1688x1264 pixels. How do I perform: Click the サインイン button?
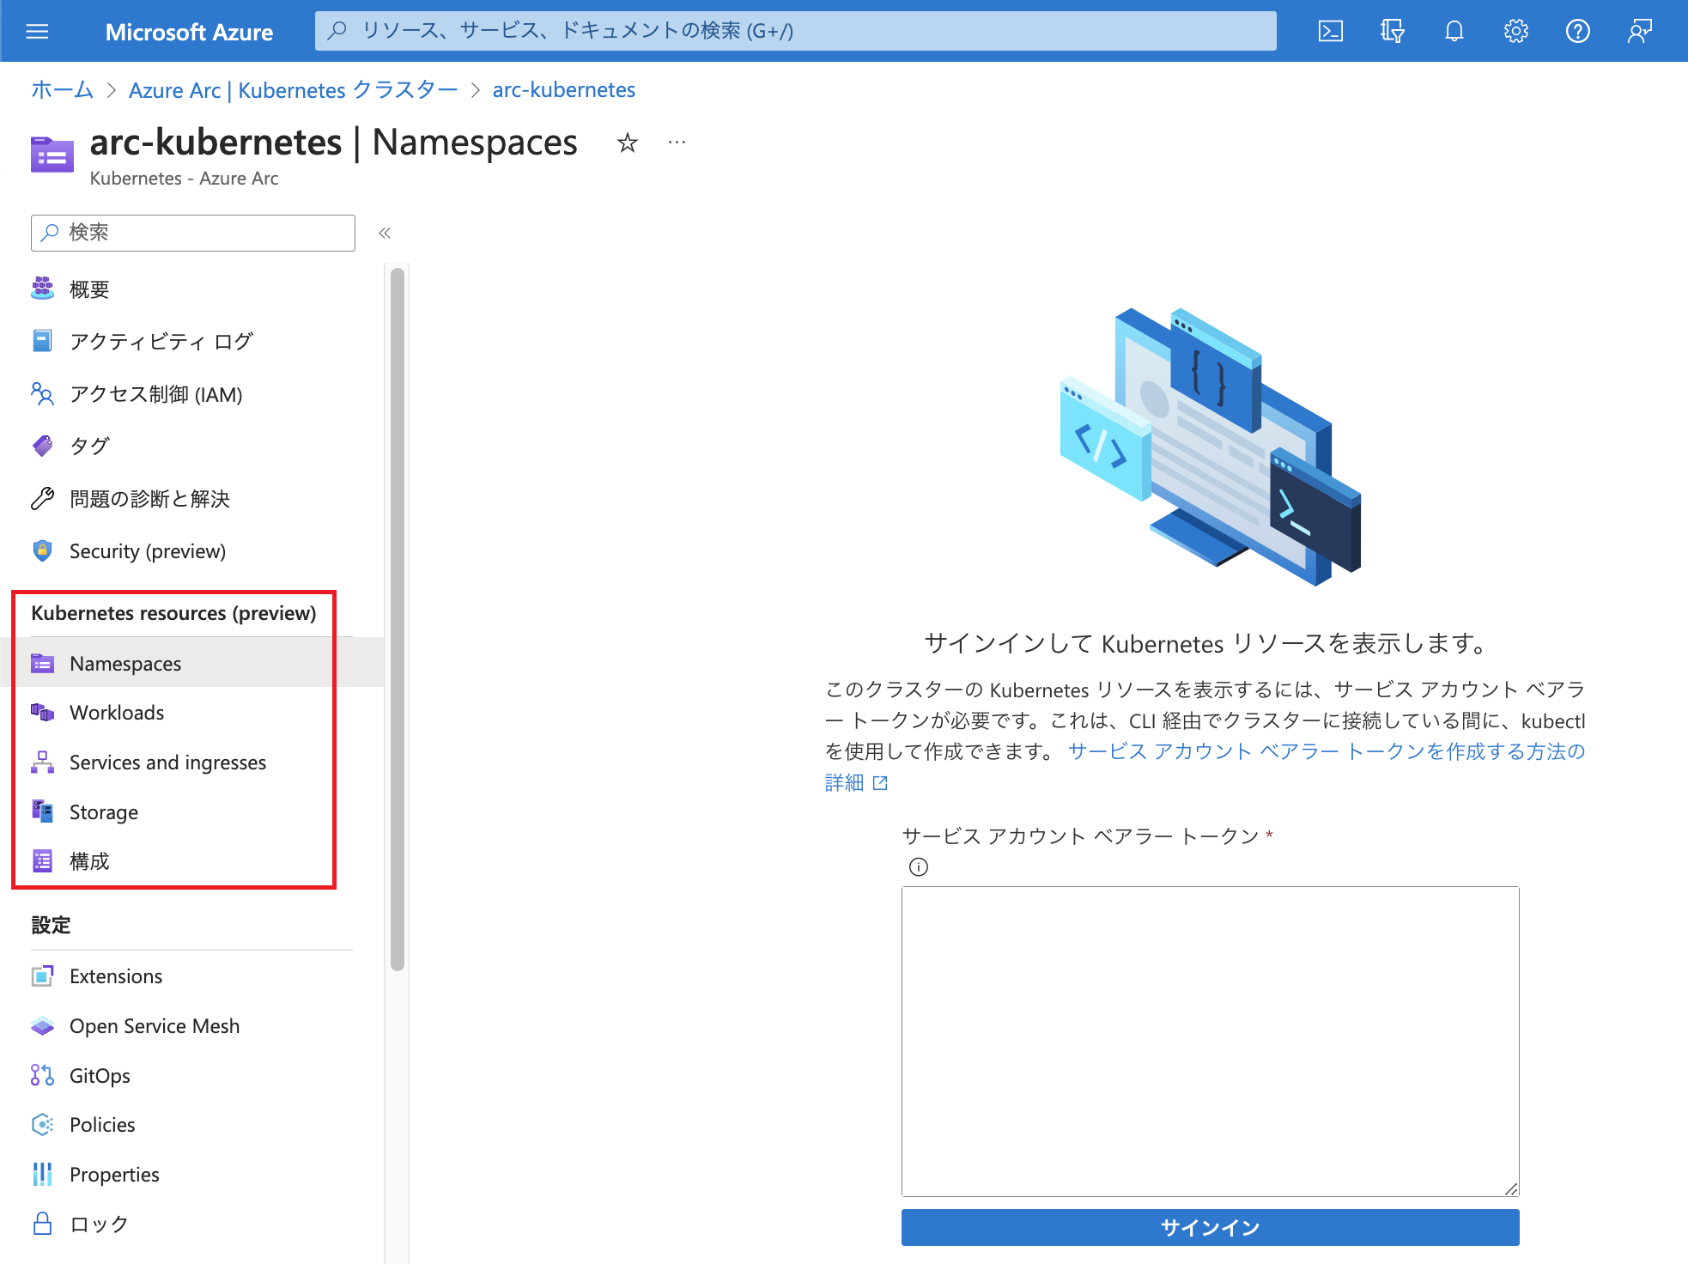click(1210, 1228)
